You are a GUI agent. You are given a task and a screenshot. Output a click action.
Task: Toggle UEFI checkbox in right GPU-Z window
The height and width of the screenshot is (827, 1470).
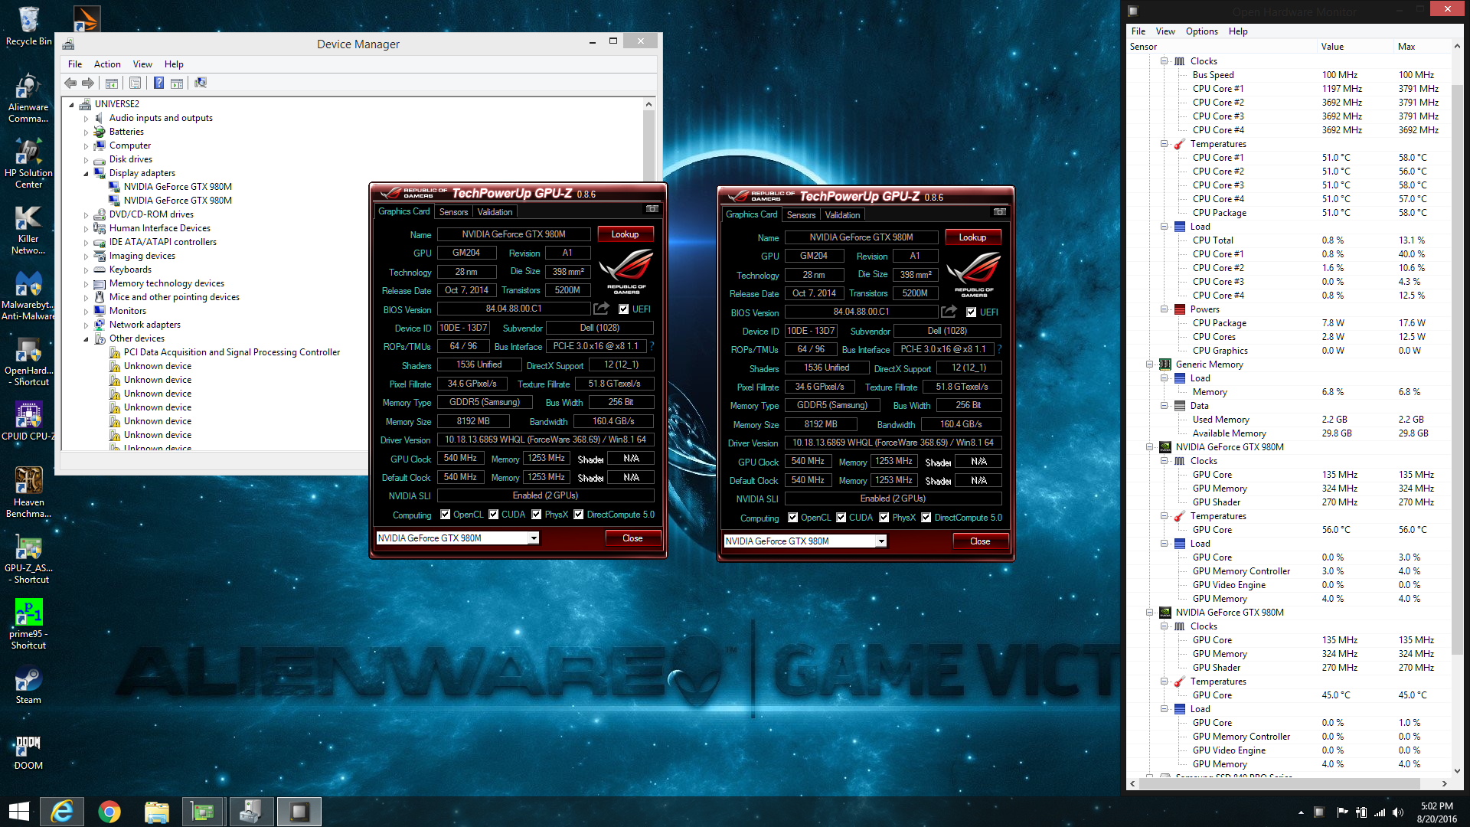pos(972,312)
